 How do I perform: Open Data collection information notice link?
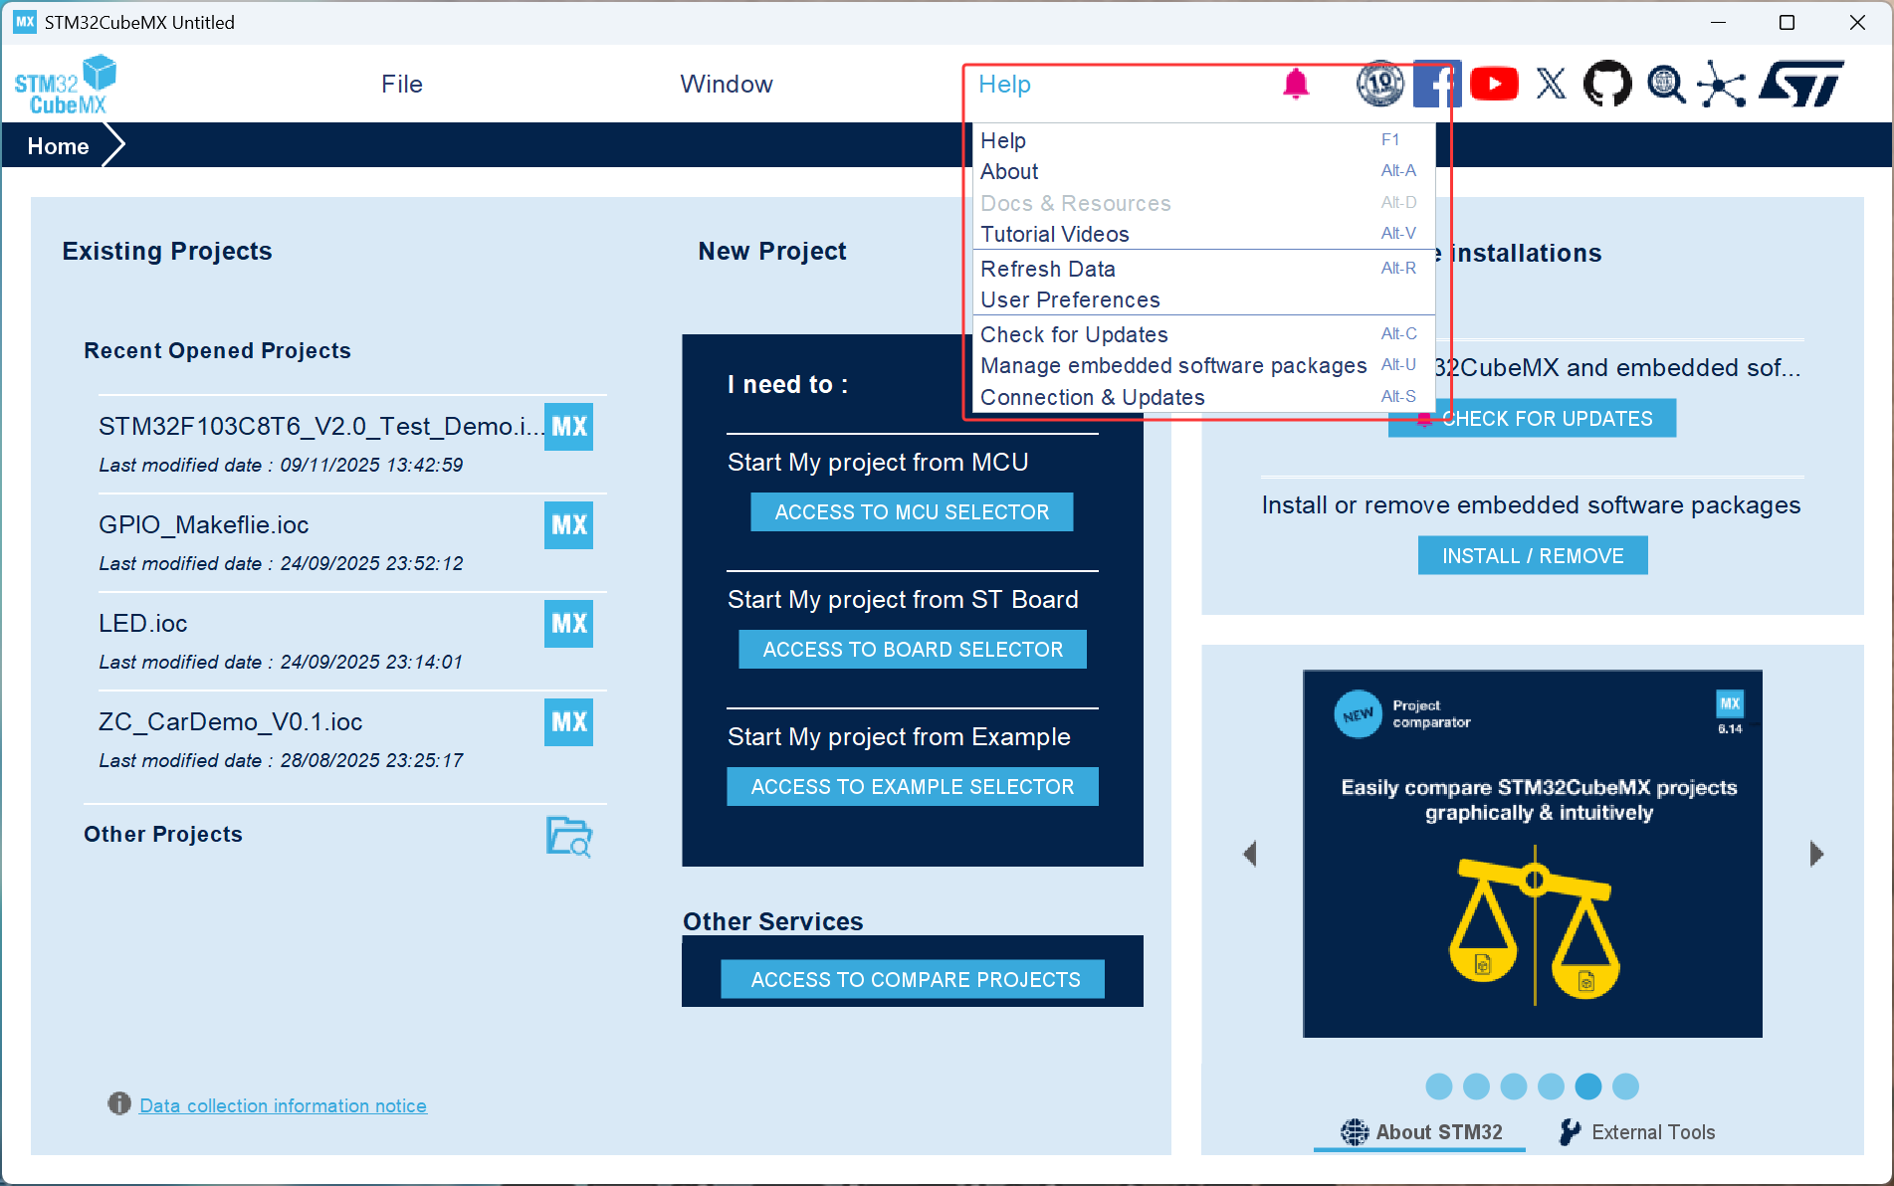(283, 1105)
